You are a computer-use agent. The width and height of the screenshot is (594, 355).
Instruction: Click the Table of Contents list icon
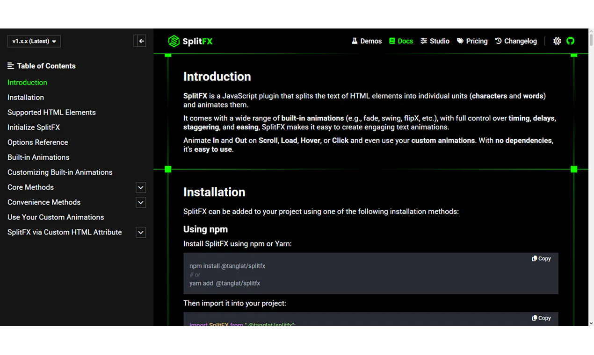pos(11,66)
